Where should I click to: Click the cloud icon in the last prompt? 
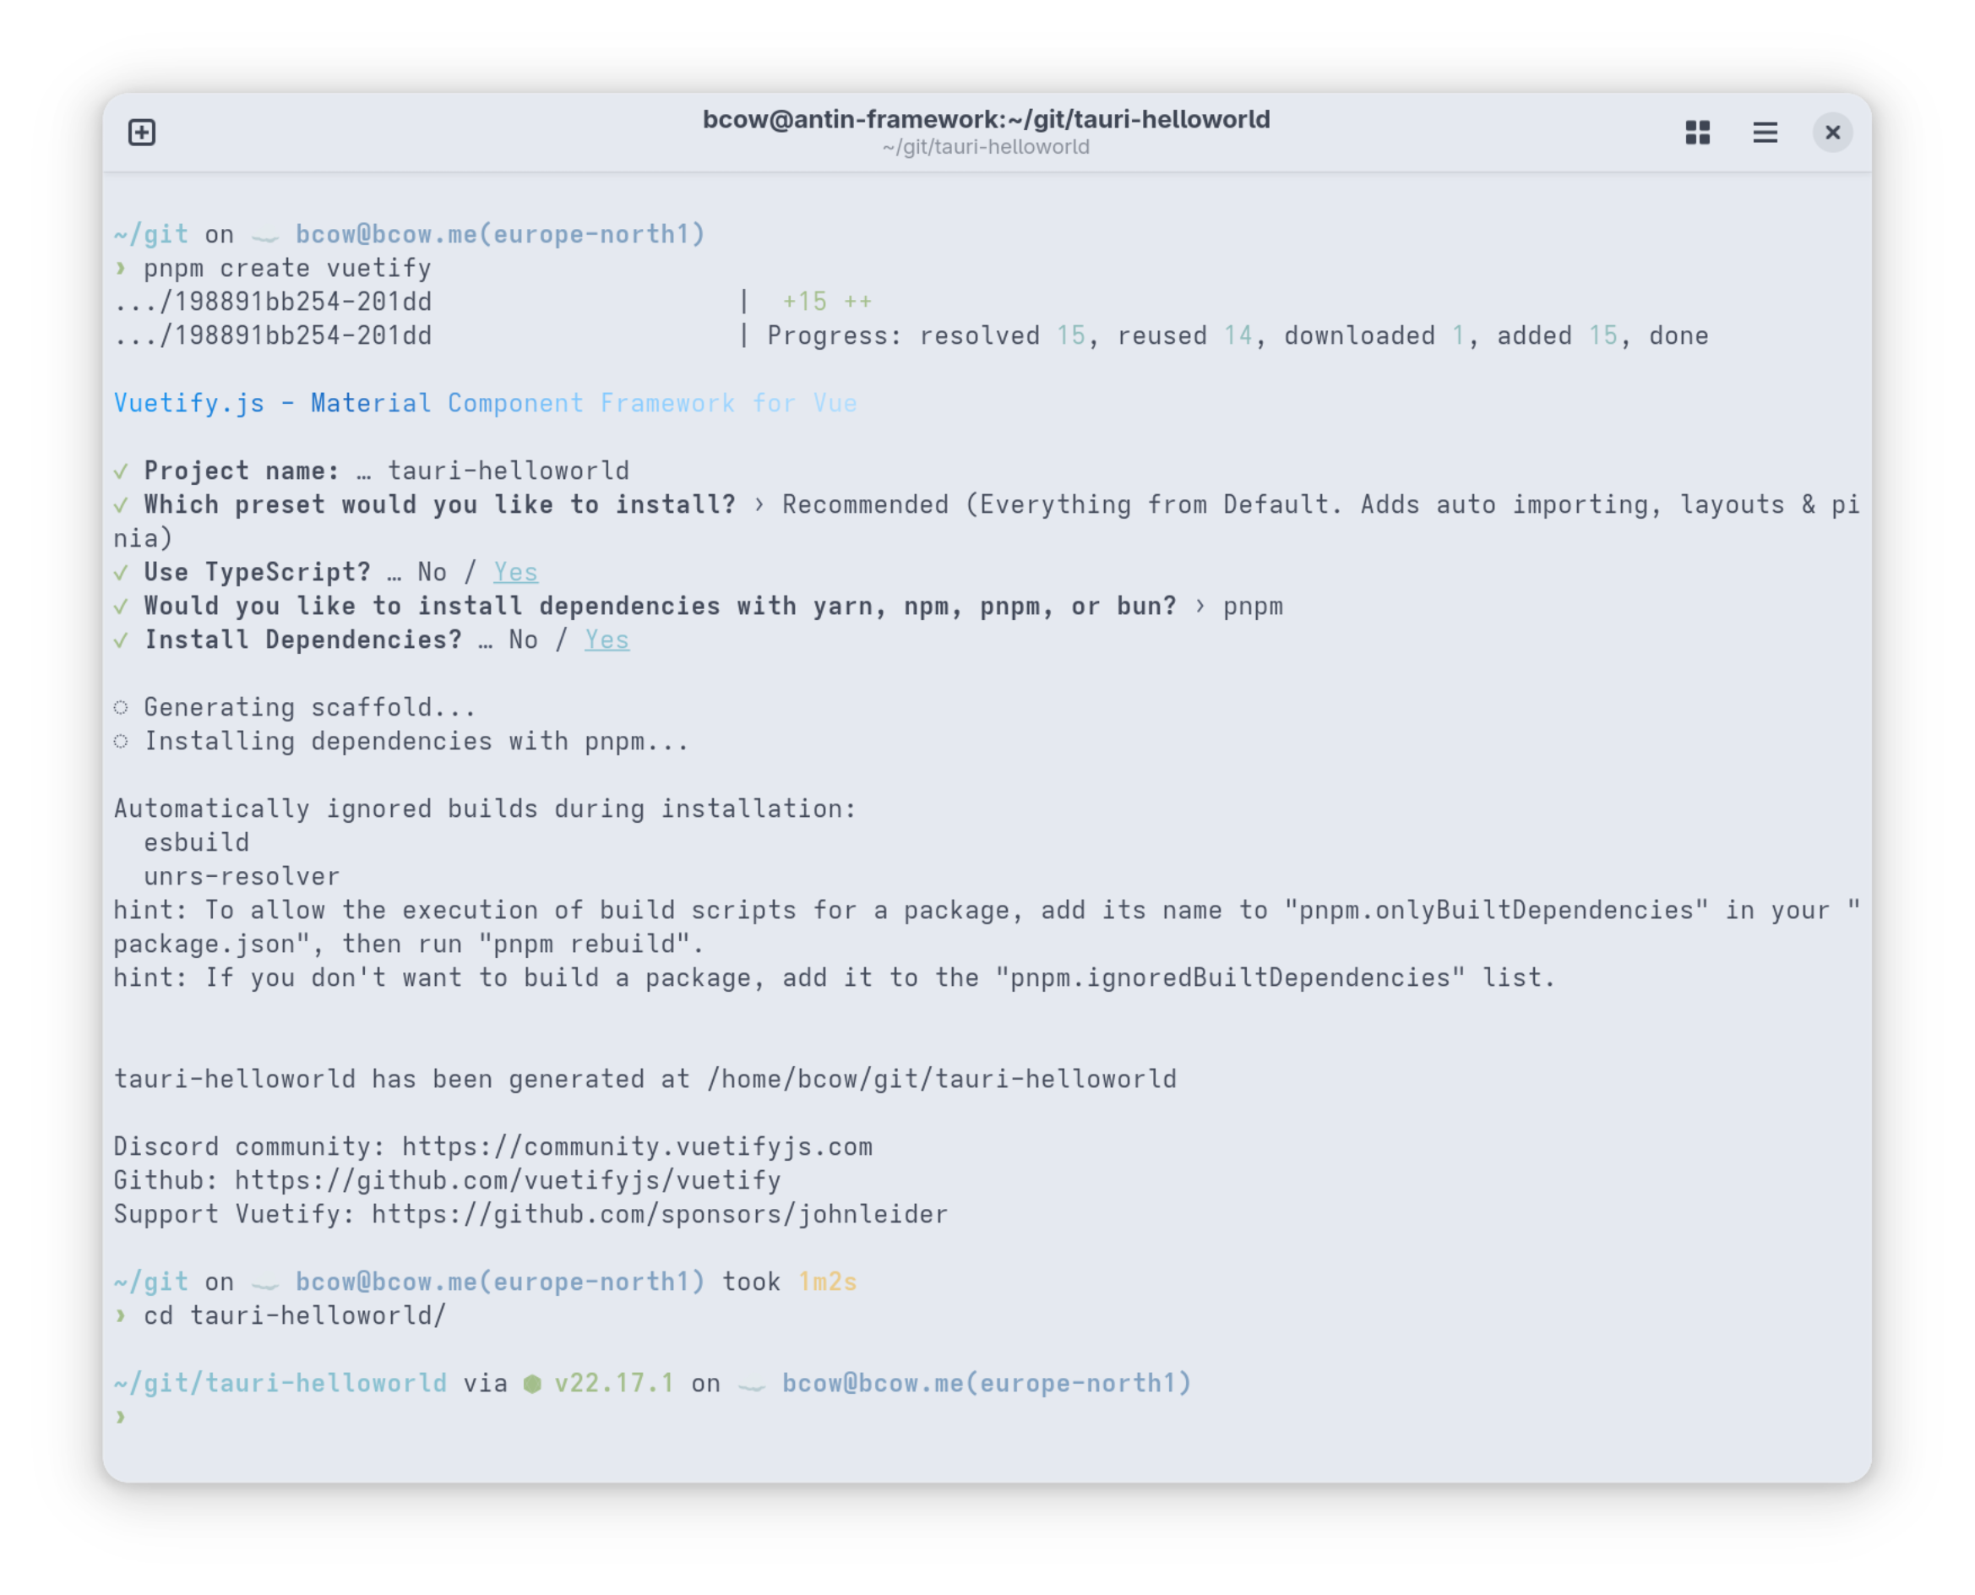[752, 1386]
